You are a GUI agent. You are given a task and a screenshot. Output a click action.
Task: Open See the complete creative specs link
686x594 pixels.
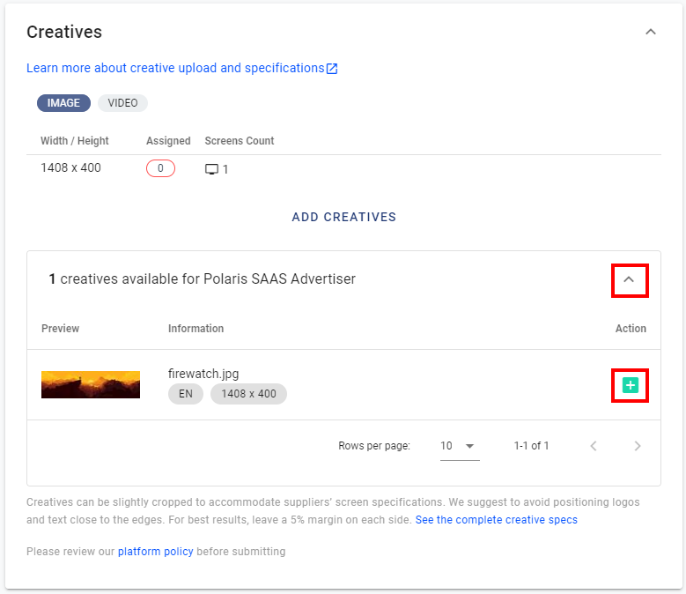click(x=496, y=520)
